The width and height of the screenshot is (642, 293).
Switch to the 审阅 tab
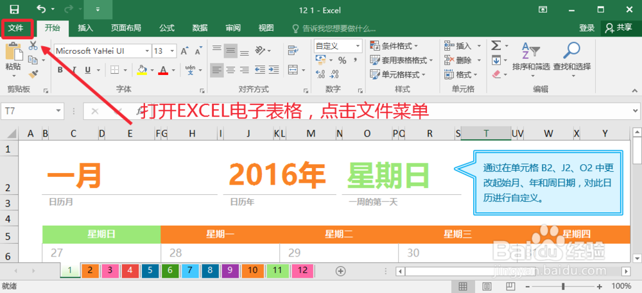pyautogui.click(x=233, y=28)
